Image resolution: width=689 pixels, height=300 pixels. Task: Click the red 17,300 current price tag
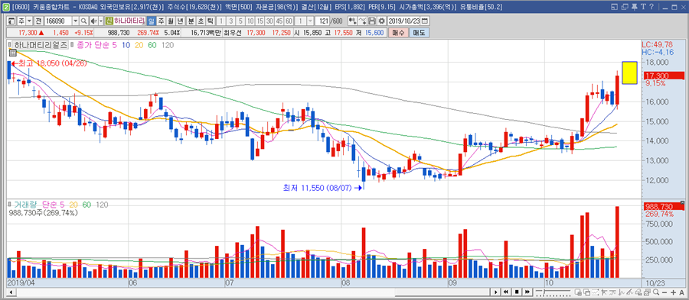pyautogui.click(x=664, y=76)
